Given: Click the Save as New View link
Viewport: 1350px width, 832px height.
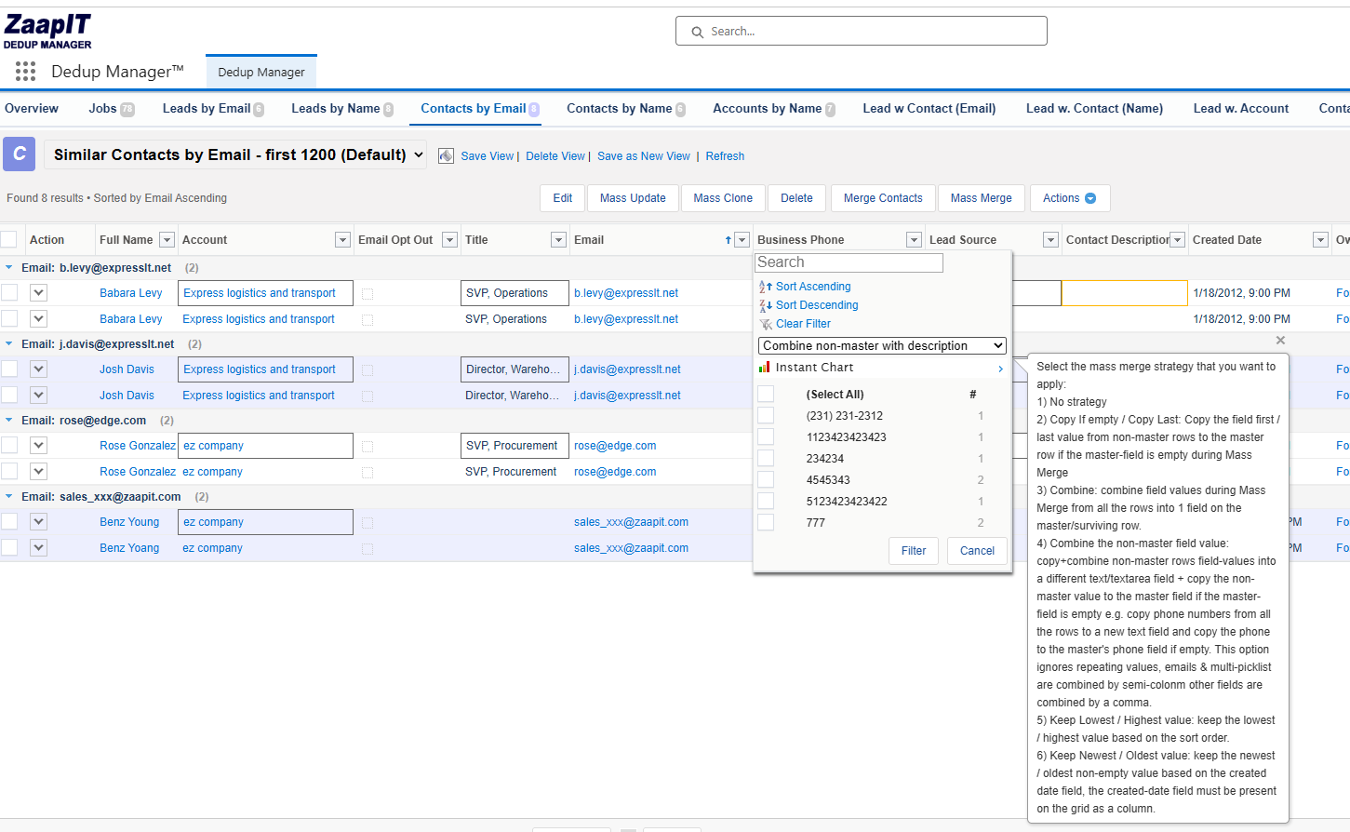Looking at the screenshot, I should [644, 156].
